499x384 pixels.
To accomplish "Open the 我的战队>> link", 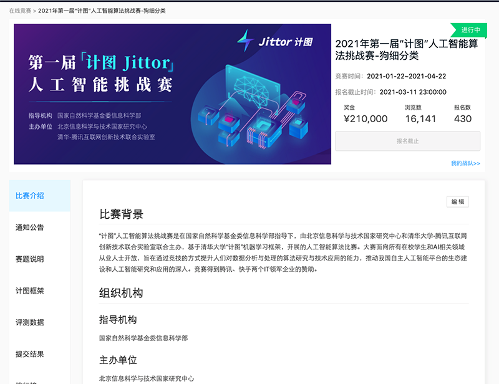I will pos(465,163).
